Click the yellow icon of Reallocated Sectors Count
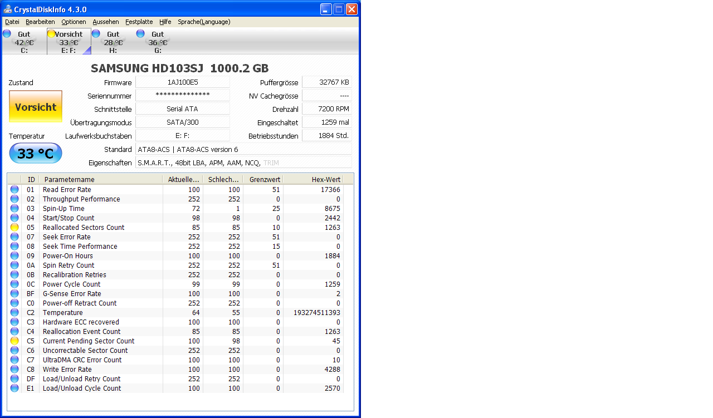Screen dimensions: 713x418 click(x=14, y=228)
